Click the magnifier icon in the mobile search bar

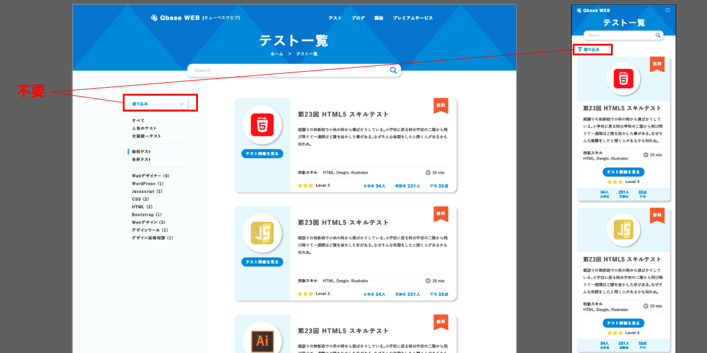click(658, 35)
